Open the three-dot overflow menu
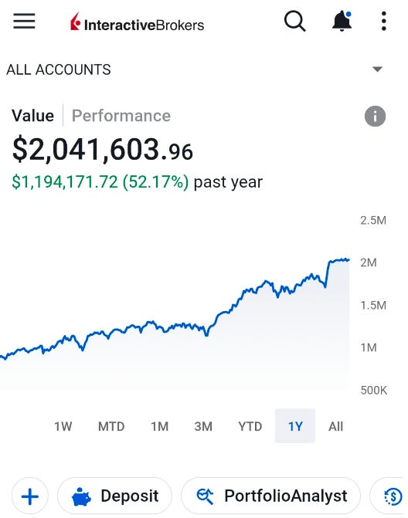Screen dimensions: 408x518 point(383,21)
